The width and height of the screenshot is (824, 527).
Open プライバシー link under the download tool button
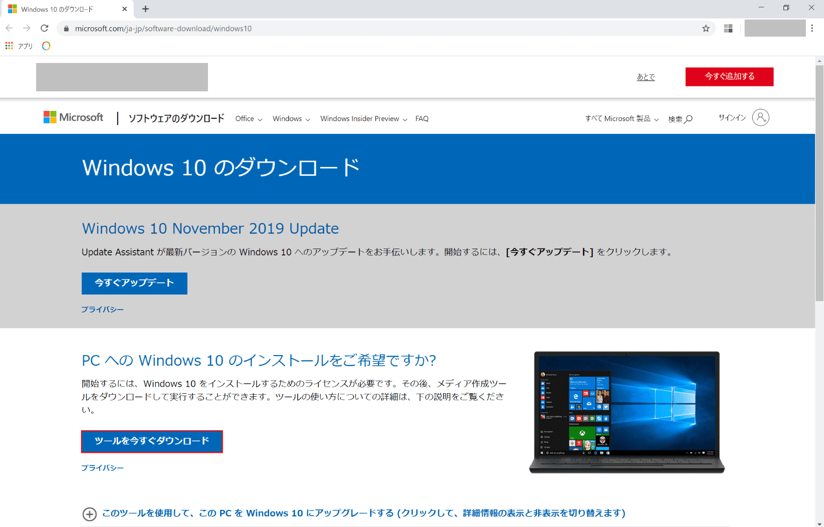103,467
